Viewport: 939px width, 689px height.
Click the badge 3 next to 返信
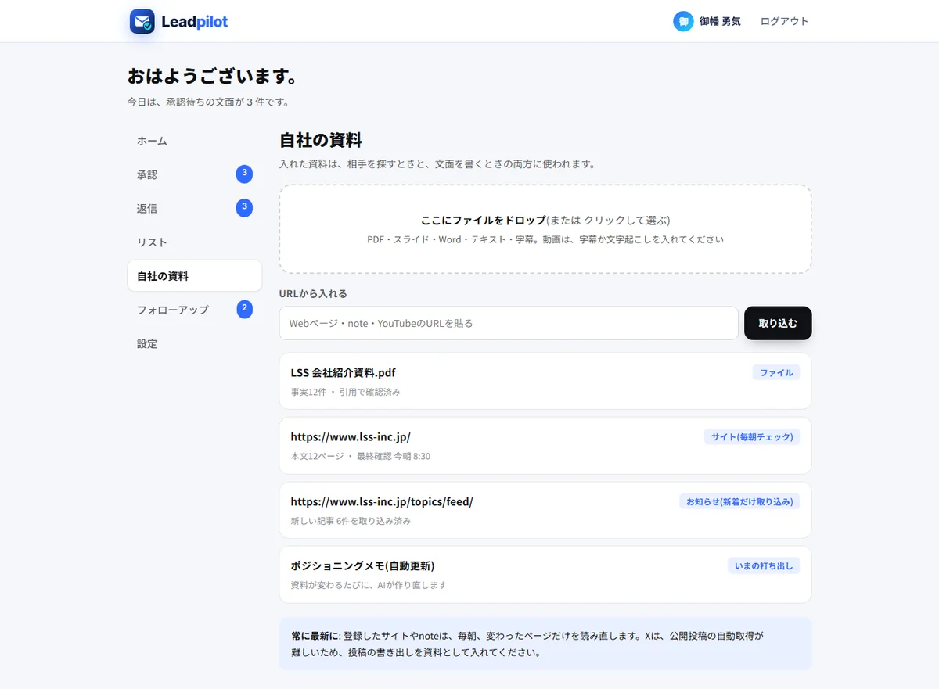[244, 207]
